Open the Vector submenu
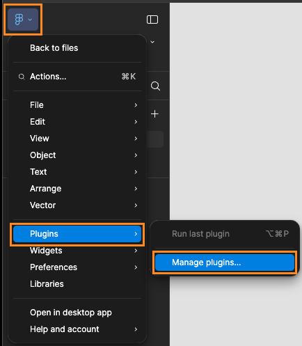The height and width of the screenshot is (346, 302). pyautogui.click(x=77, y=205)
